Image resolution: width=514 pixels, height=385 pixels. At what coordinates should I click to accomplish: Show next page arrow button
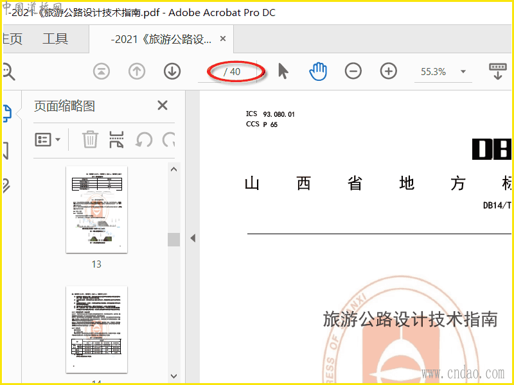click(172, 71)
